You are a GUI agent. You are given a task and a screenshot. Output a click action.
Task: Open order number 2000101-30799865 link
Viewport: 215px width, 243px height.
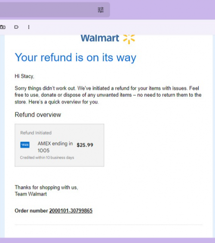point(71,211)
